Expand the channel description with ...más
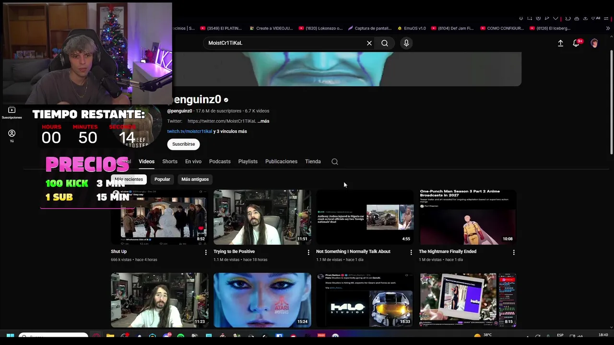Image resolution: width=614 pixels, height=345 pixels. click(263, 121)
